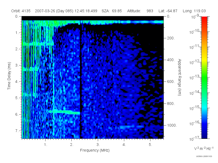Click the apparent range tick label '1000.'

(172, 125)
